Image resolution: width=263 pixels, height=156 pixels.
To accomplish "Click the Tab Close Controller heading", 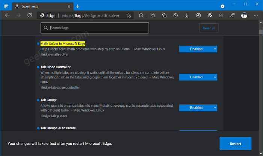I will (56, 67).
